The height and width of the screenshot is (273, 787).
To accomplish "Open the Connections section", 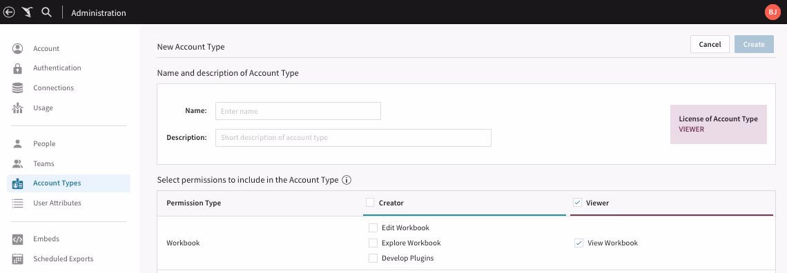I will click(x=53, y=88).
